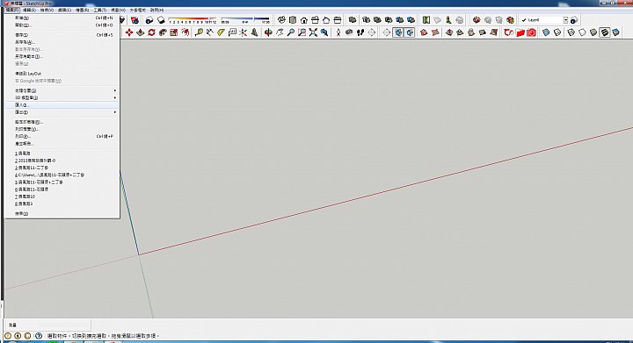The image size is (633, 343).
Task: Switch to Right view icon
Action: tap(315, 19)
